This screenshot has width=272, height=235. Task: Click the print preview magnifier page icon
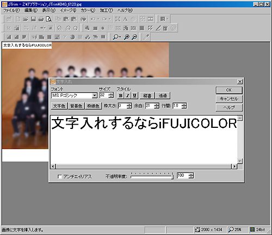click(x=48, y=19)
